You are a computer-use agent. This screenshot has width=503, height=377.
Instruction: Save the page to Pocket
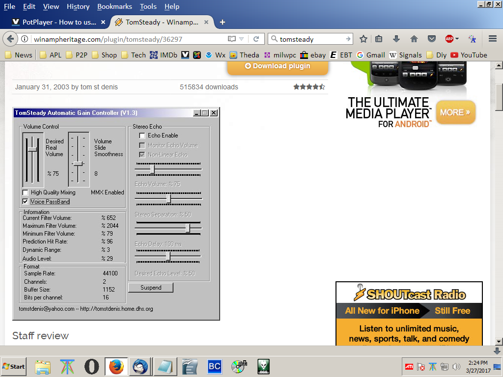pyautogui.click(x=432, y=39)
